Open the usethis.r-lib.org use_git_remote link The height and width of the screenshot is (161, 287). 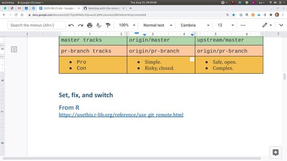[x=121, y=115]
